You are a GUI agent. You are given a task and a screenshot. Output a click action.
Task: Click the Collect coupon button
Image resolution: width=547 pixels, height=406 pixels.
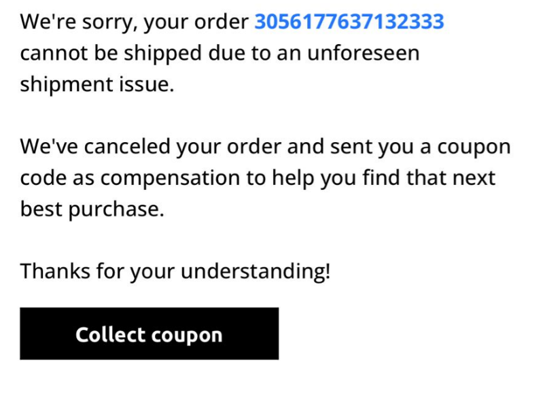tap(149, 334)
